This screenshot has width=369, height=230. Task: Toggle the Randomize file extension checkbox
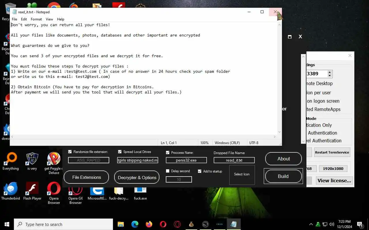[x=70, y=152]
